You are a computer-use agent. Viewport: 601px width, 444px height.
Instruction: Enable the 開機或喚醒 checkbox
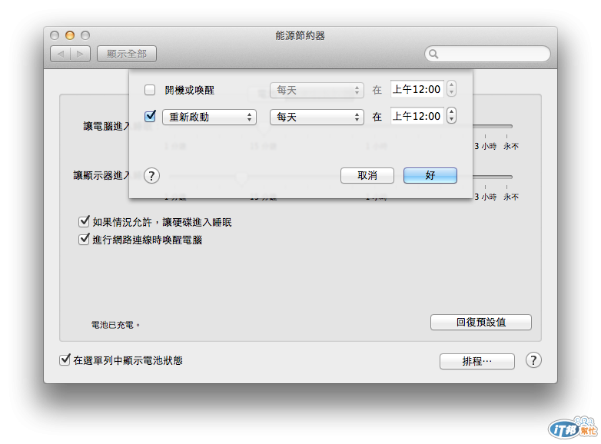(x=150, y=90)
